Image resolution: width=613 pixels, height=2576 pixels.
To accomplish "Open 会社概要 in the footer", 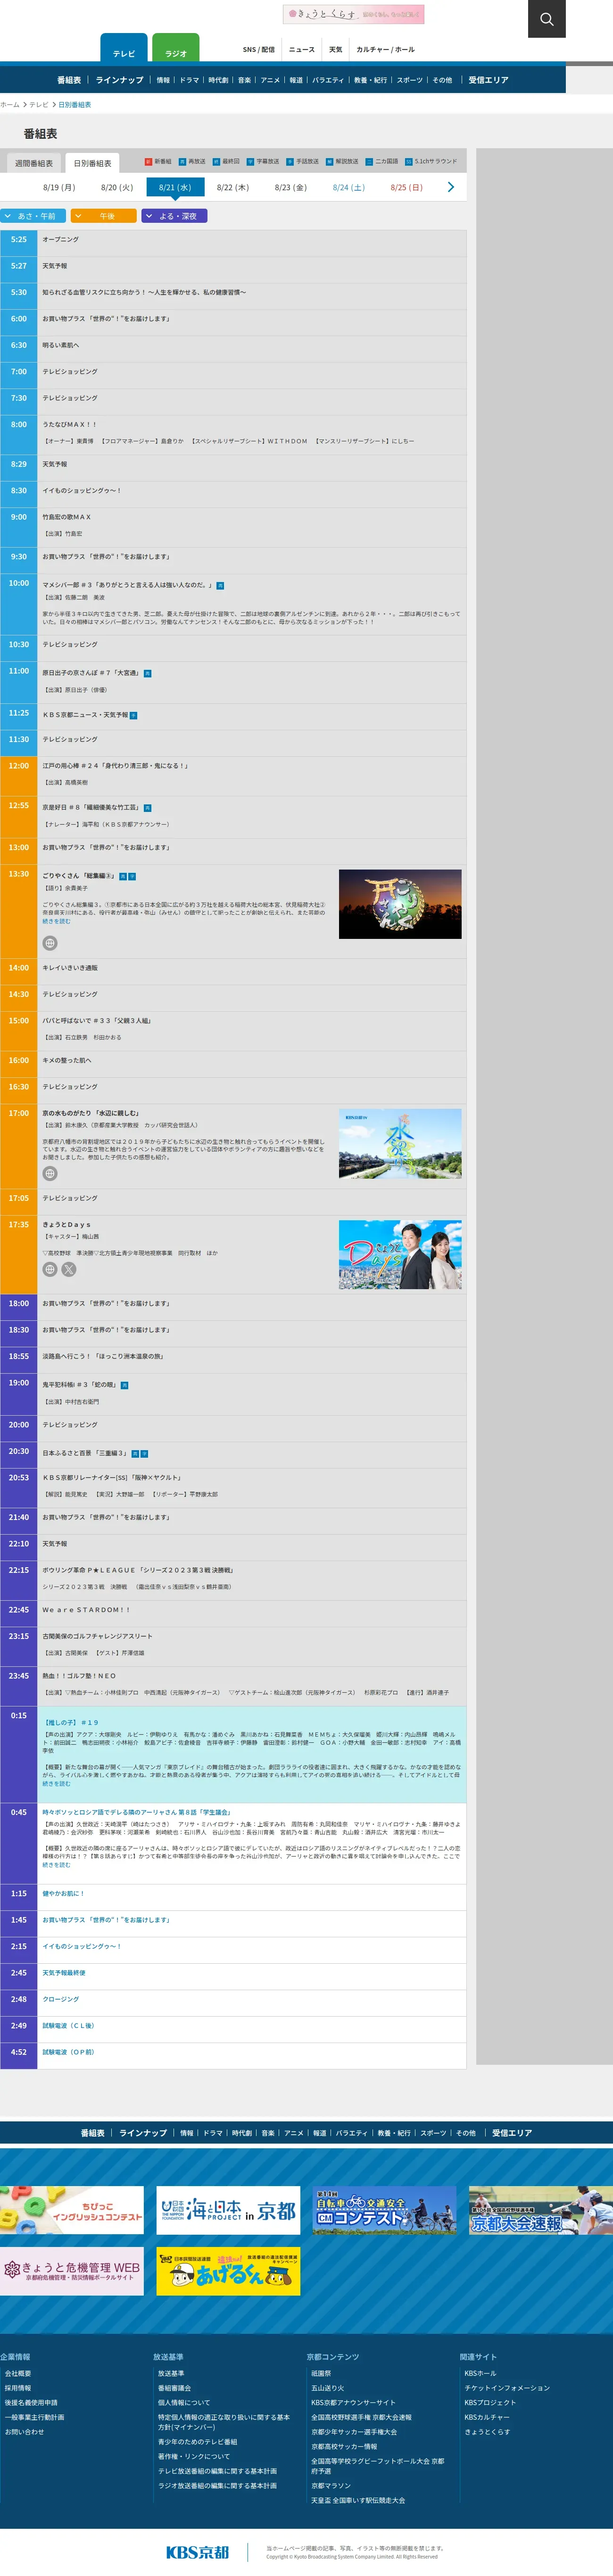I will (x=18, y=2373).
